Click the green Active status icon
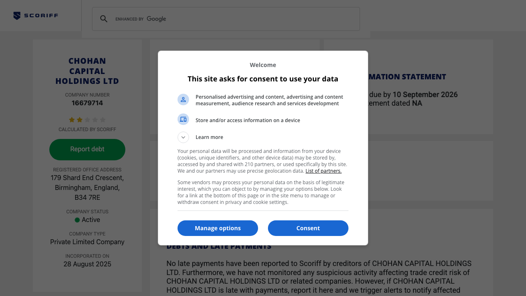This screenshot has width=526, height=296. 77,220
